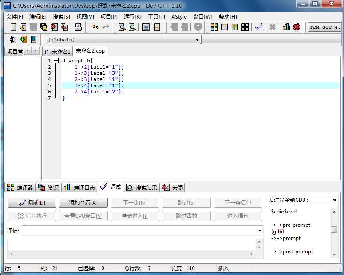Screen dimensions: 344x275
Task: Profile analysis bar chart icon
Action: [286, 27]
